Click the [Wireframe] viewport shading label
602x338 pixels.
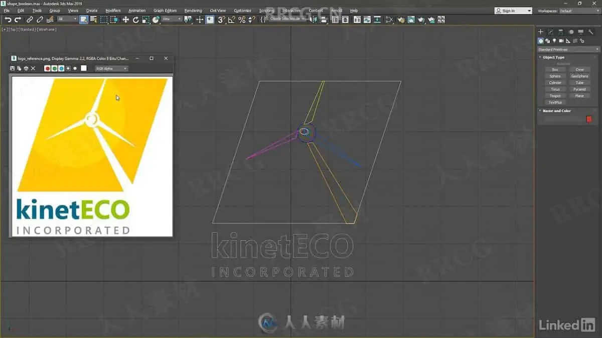pos(47,30)
